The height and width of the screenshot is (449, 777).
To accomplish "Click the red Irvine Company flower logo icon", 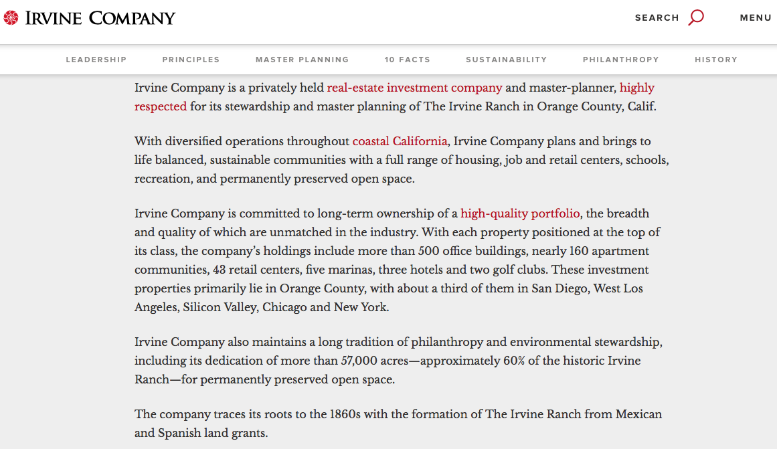I will point(11,18).
